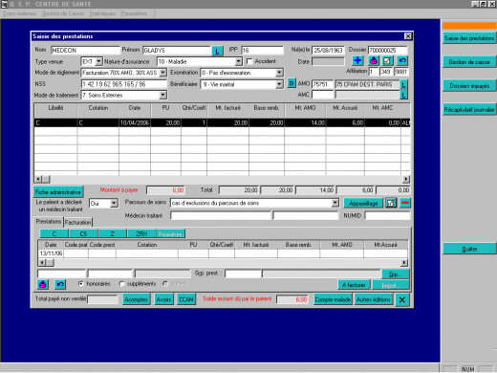Image resolution: width=497 pixels, height=373 pixels.
Task: Click the L lookup button on AMO row
Action: [x=403, y=85]
